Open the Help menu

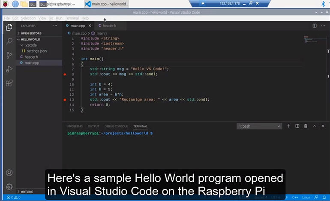[85, 18]
